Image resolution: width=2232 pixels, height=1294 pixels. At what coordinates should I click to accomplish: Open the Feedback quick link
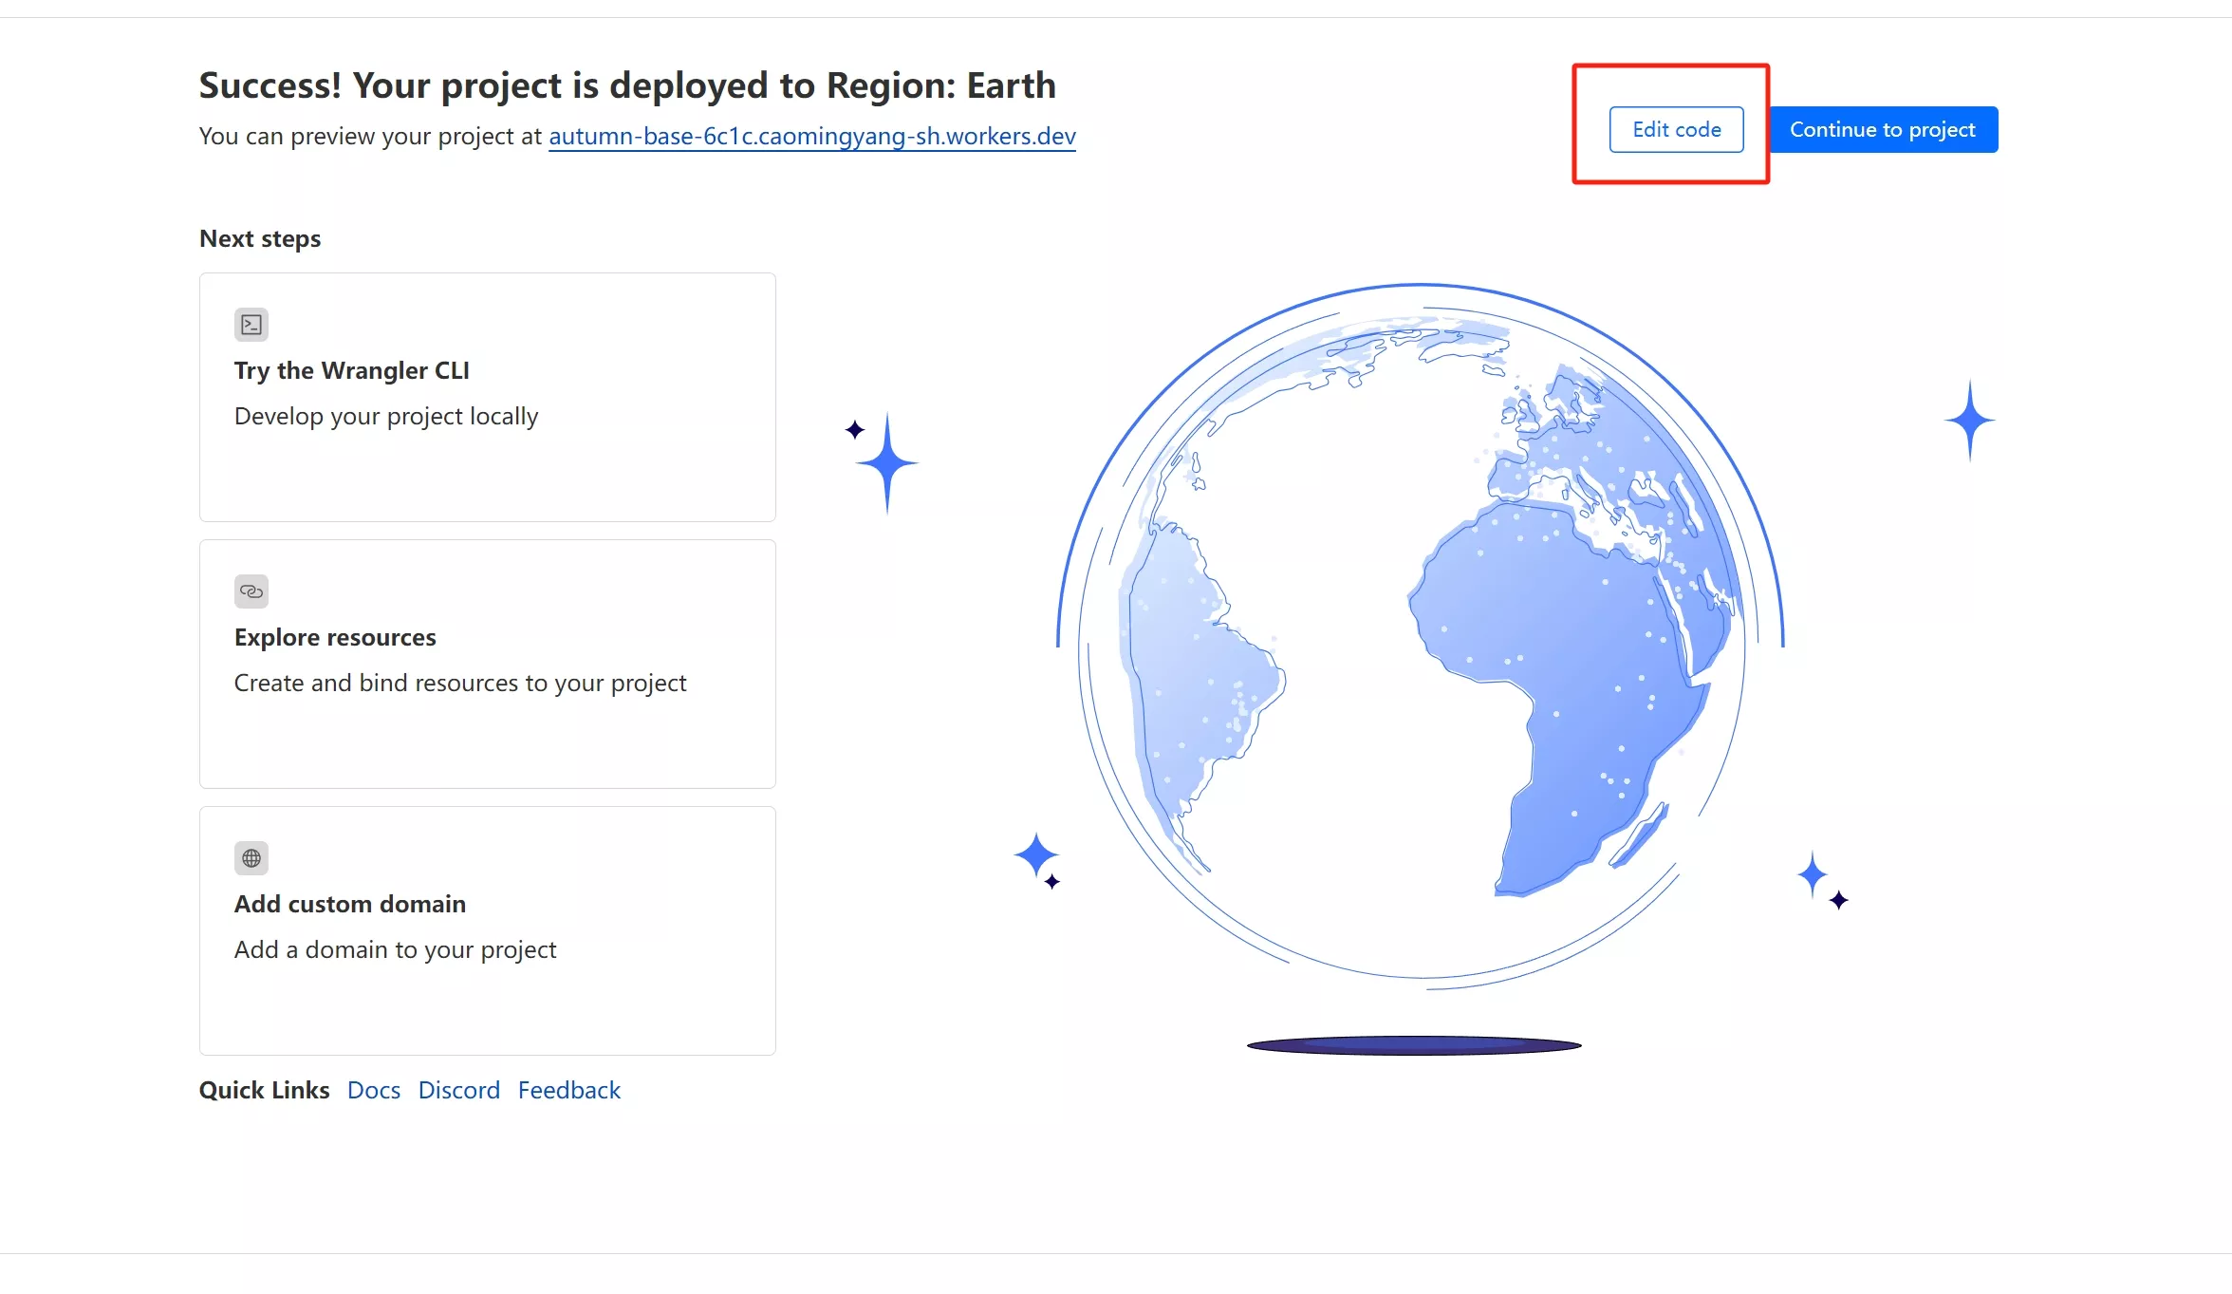point(569,1090)
